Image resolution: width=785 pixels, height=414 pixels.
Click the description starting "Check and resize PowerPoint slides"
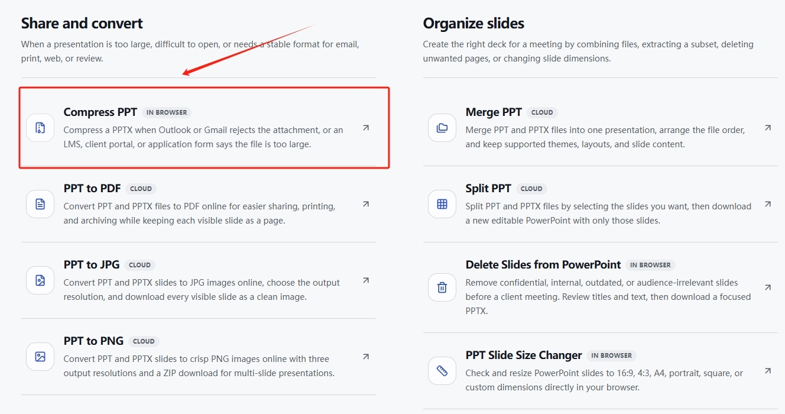604,380
